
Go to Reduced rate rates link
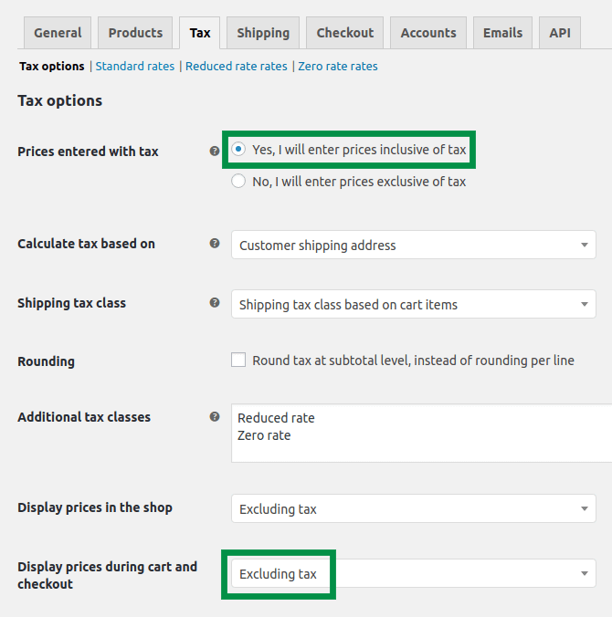(x=237, y=66)
